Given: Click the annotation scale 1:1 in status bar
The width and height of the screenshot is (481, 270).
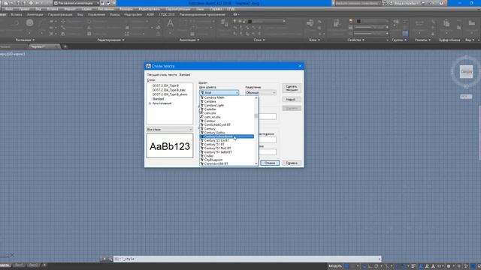Looking at the screenshot, I should (x=440, y=266).
